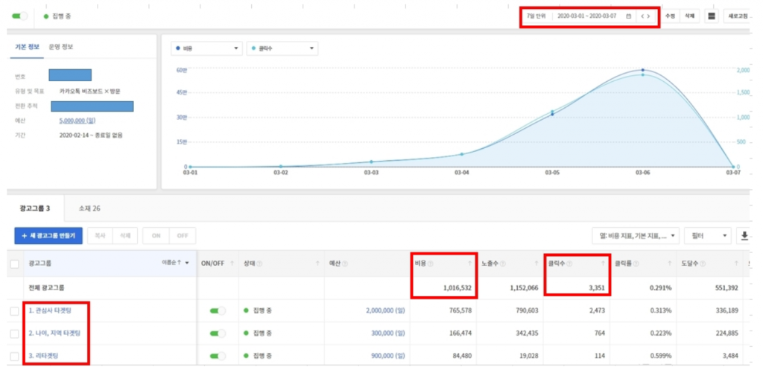This screenshot has width=763, height=367.
Task: Click the OFF bulk button
Action: (183, 235)
